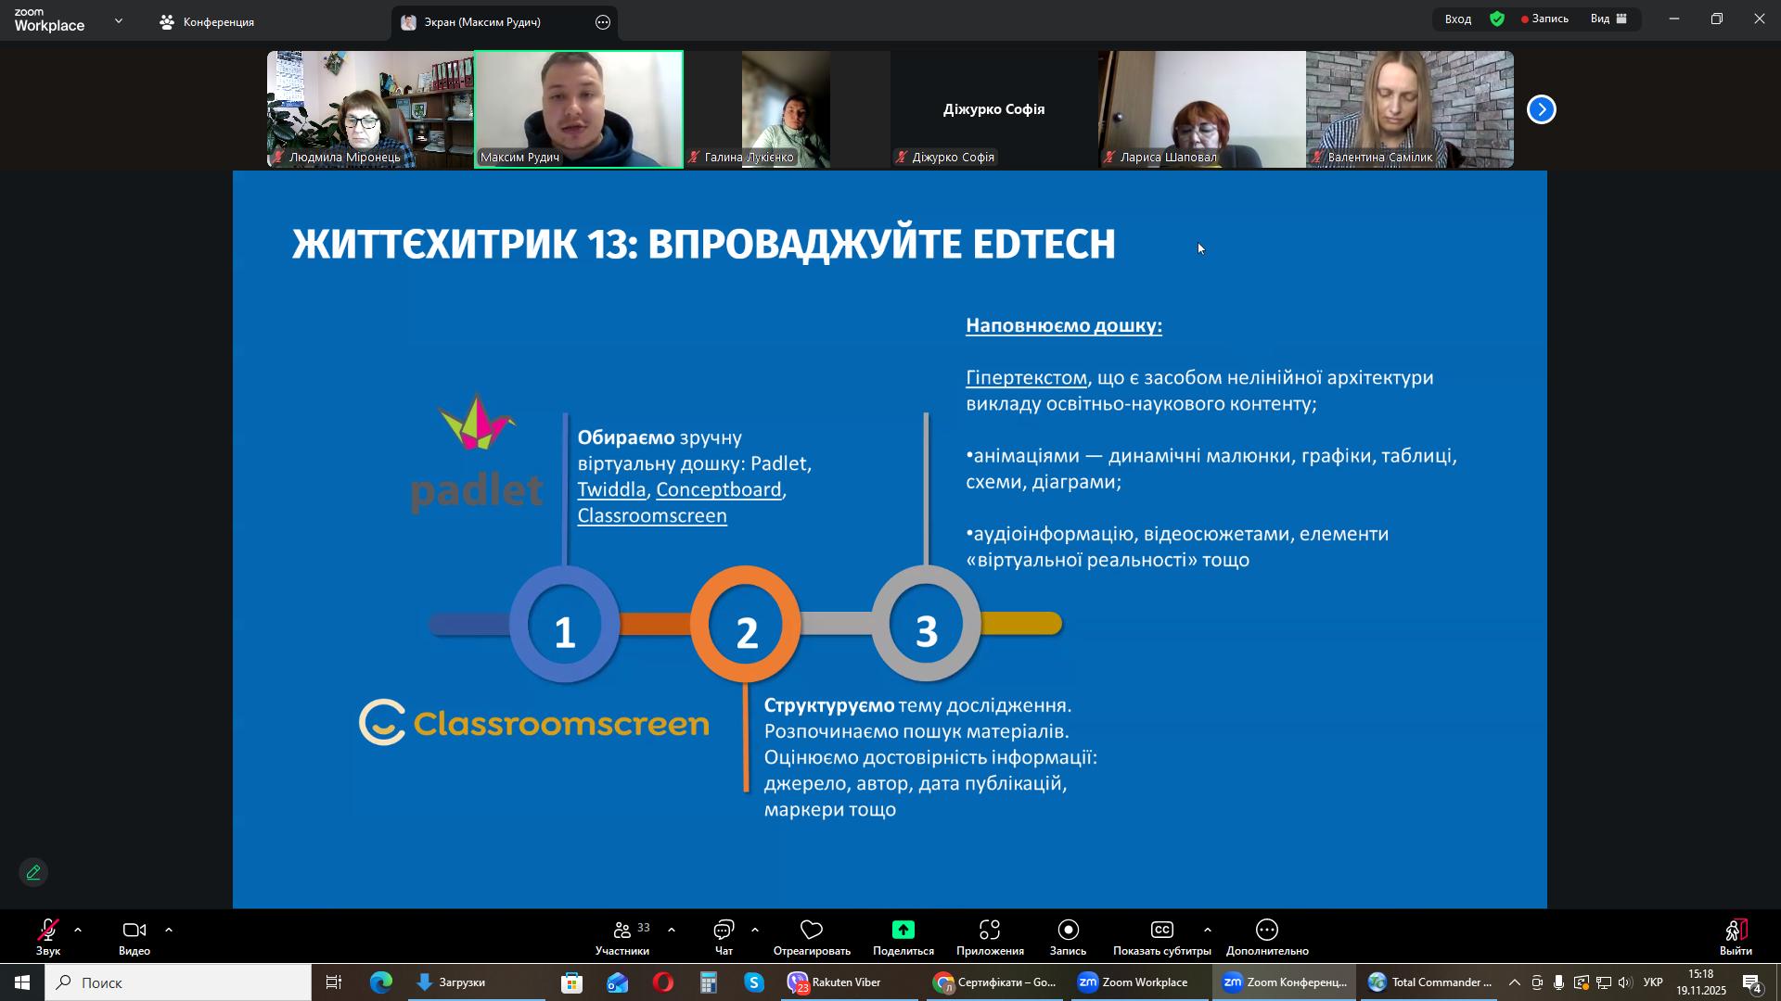Open the Apps (Приложения) icon
Viewport: 1781px width, 1001px height.
[x=990, y=931]
